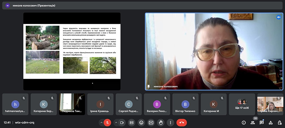Image resolution: width=285 pixels, height=128 pixels.
Task: Open the activities panel icon
Action: tap(270, 123)
